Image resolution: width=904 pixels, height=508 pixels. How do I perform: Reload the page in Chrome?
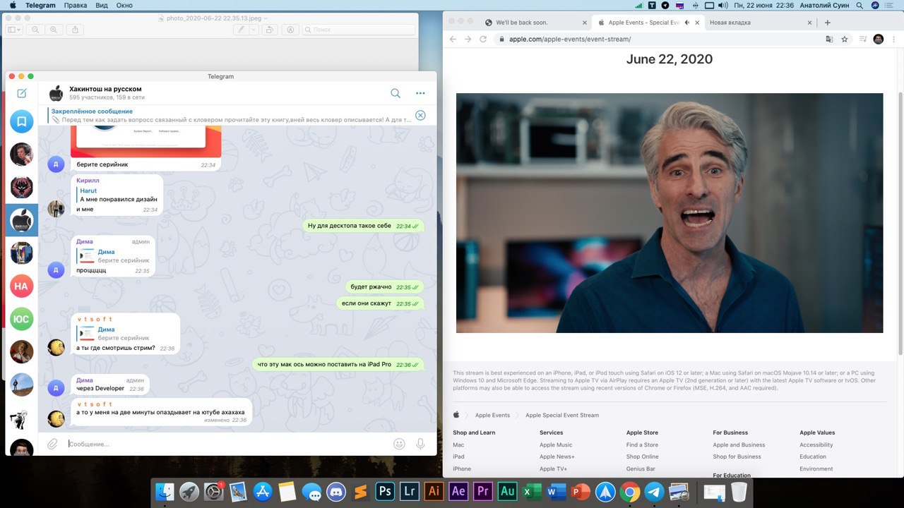483,40
